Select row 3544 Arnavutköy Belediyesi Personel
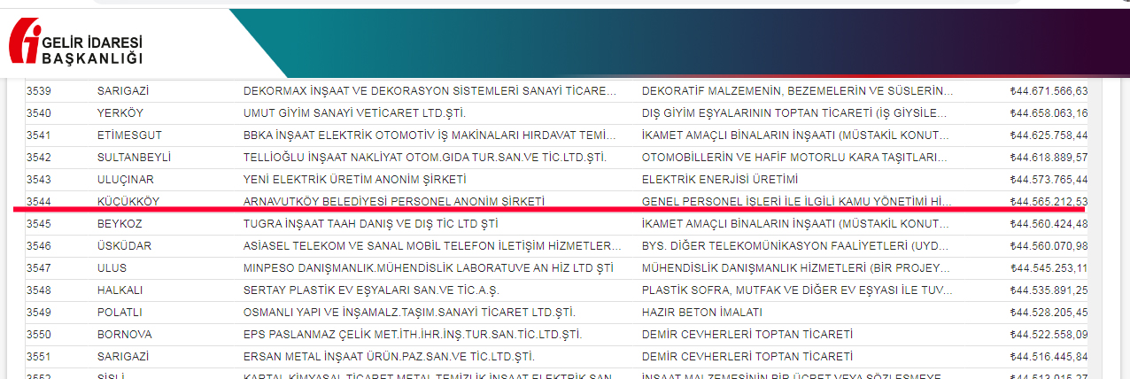1130x379 pixels. pos(556,202)
